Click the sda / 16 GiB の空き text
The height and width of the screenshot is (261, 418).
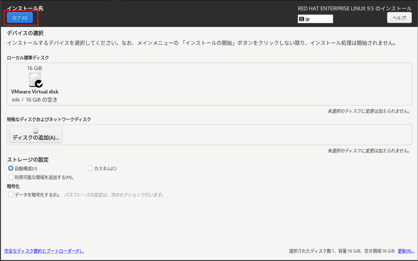pyautogui.click(x=34, y=100)
